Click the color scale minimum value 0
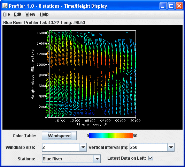This screenshot has height=167, width=185. [x=88, y=136]
